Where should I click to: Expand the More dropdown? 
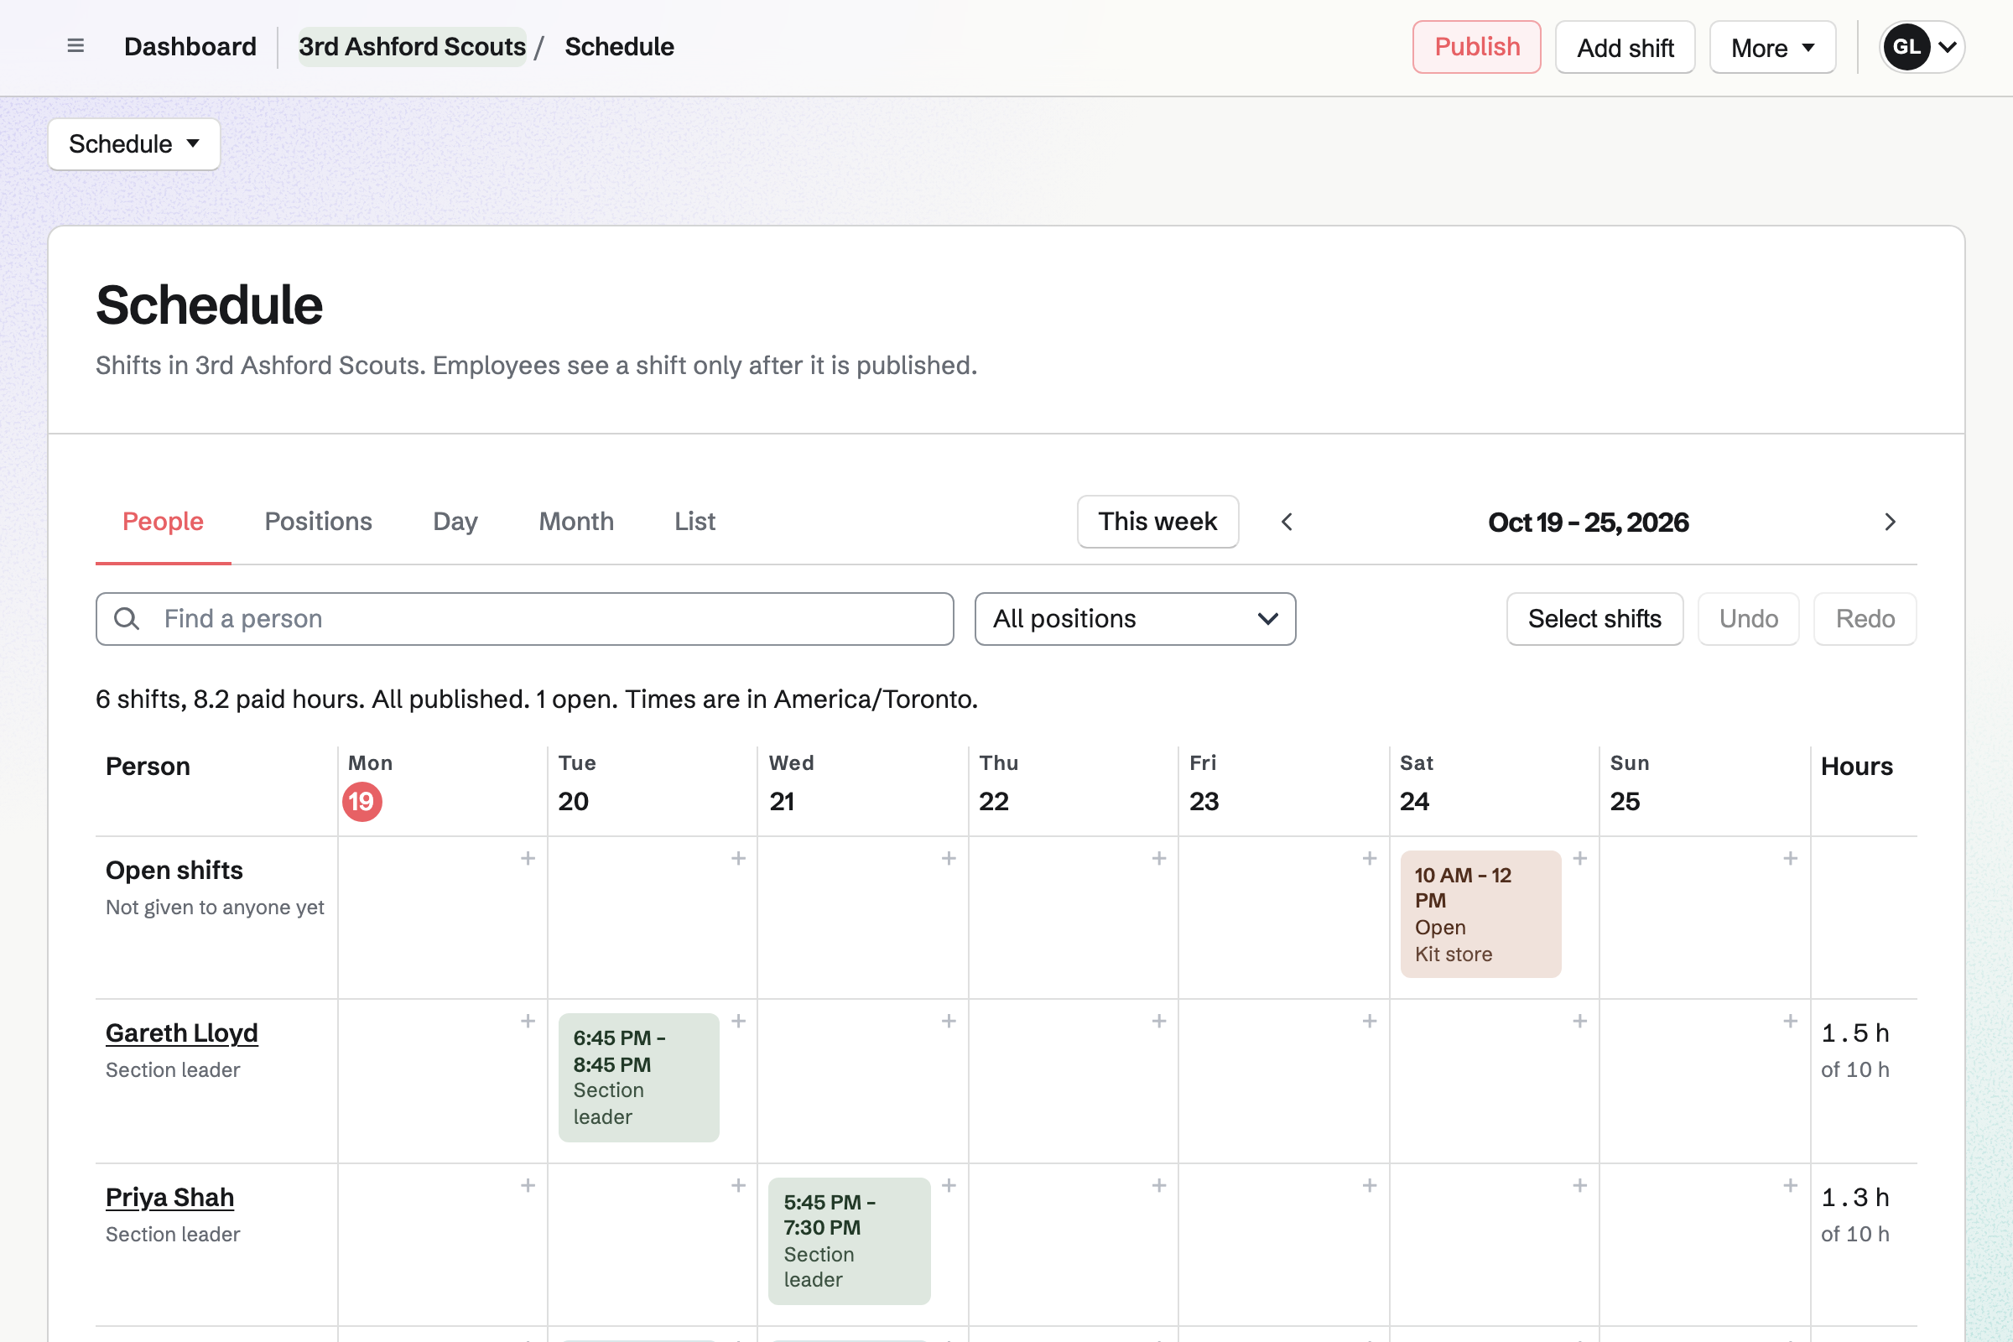(1771, 47)
